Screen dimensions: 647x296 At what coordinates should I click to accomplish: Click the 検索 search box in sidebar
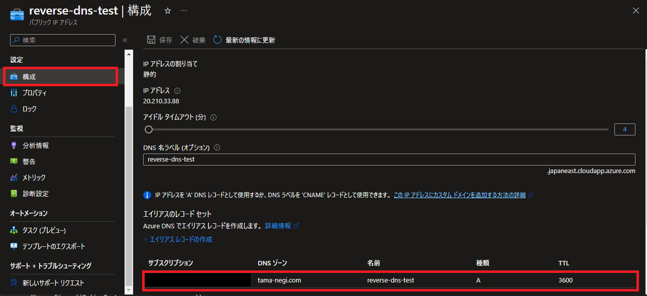[63, 40]
